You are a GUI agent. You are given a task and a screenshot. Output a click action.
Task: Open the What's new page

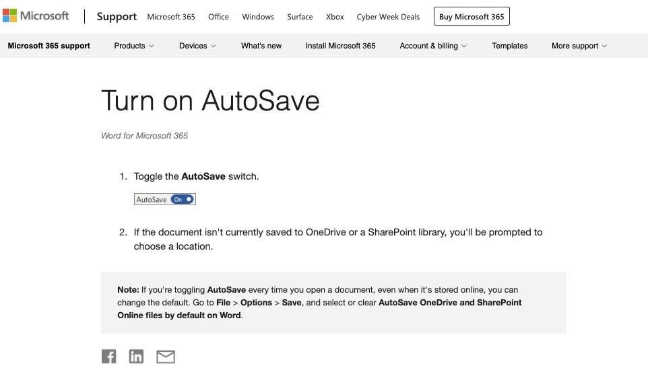pyautogui.click(x=261, y=46)
